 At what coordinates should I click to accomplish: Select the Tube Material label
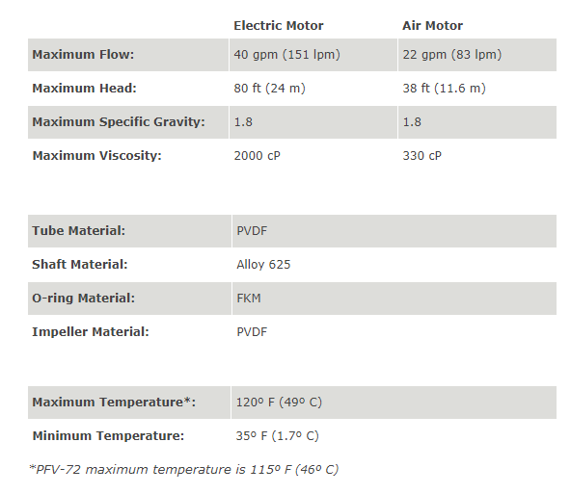(79, 231)
